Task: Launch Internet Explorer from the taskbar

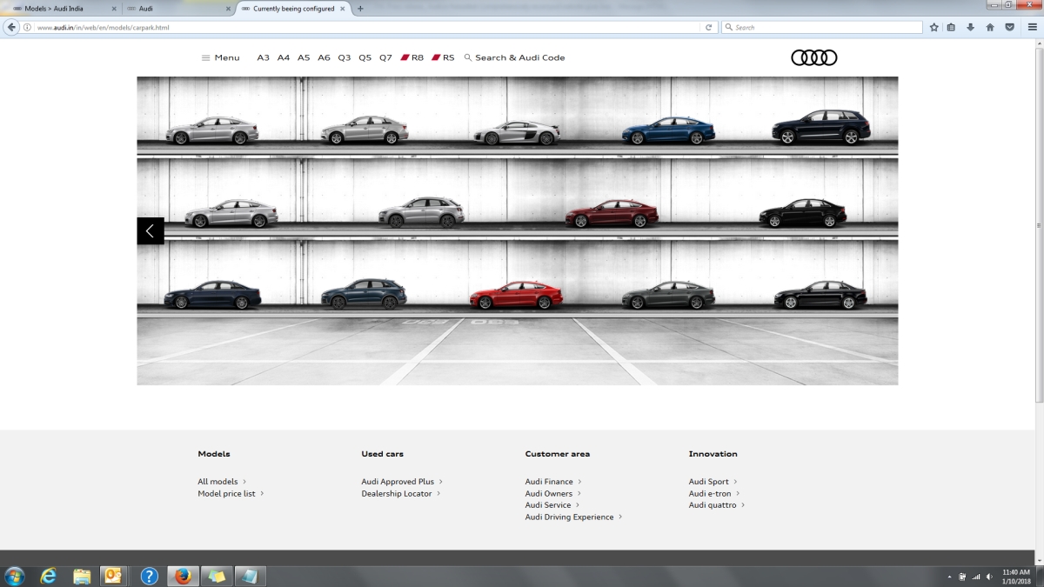Action: coord(48,576)
